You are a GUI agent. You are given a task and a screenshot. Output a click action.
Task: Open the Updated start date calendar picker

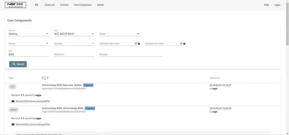[136, 44]
